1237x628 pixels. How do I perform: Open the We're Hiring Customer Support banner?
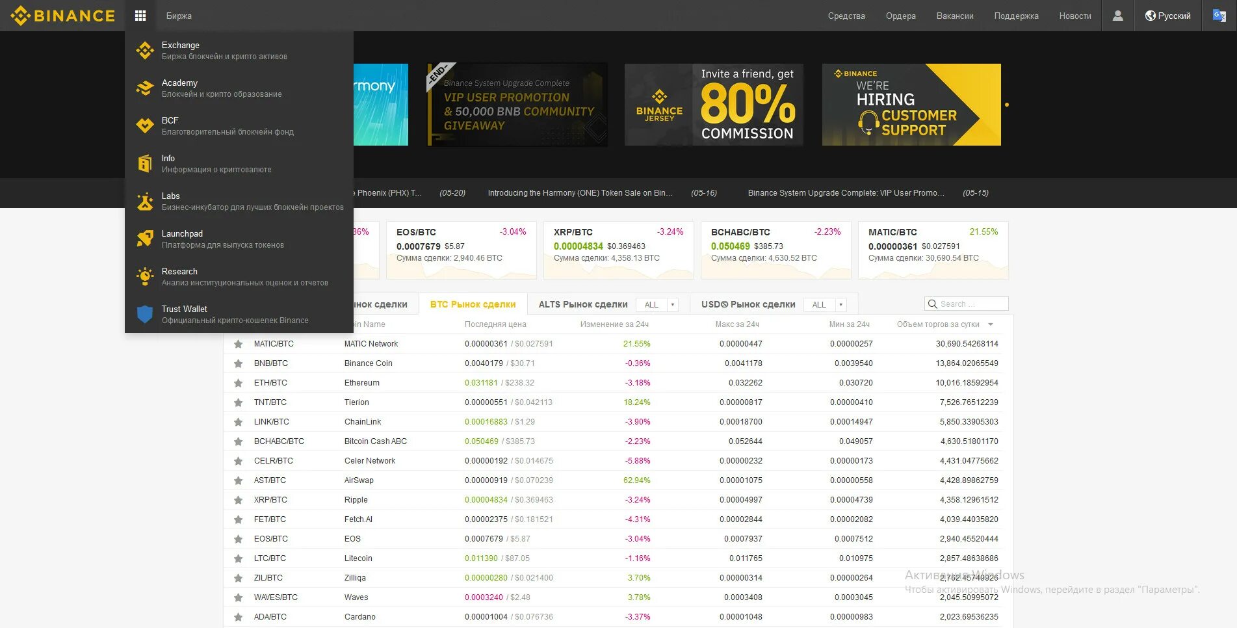tap(911, 105)
